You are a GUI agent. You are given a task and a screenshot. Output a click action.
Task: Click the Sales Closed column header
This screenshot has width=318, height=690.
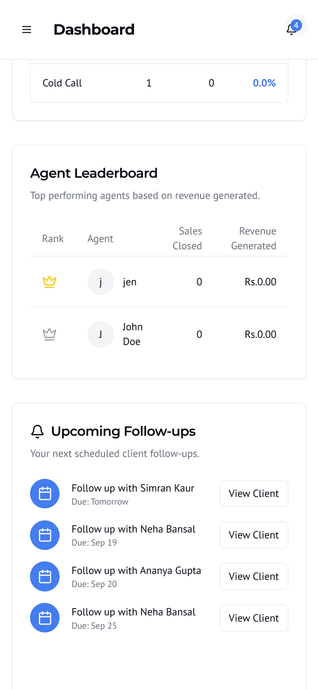click(187, 238)
